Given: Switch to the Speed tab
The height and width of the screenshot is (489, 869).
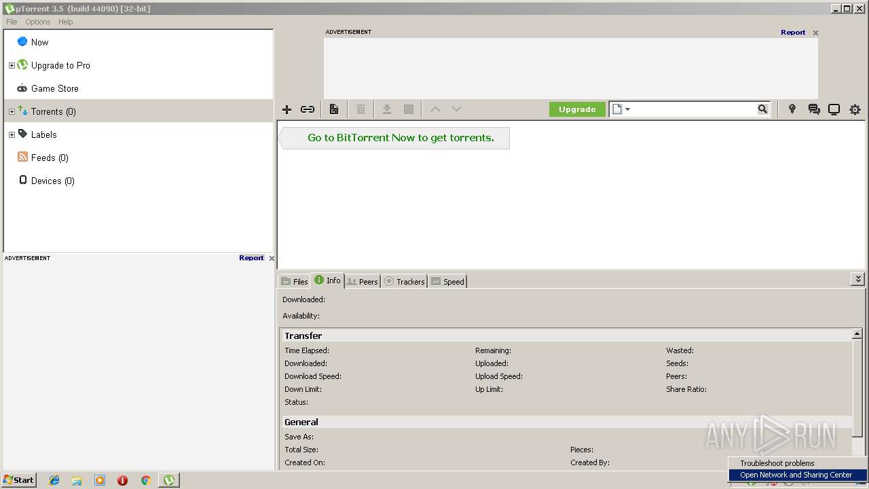Looking at the screenshot, I should 447,281.
